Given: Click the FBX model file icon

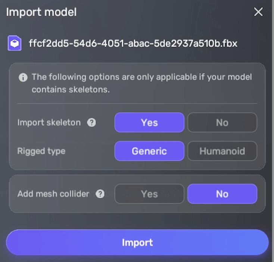Looking at the screenshot, I should 14,44.
